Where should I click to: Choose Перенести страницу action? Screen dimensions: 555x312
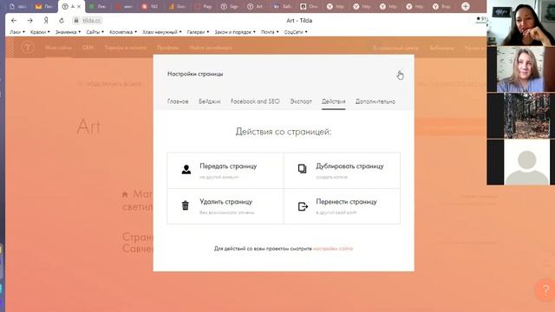pos(342,206)
